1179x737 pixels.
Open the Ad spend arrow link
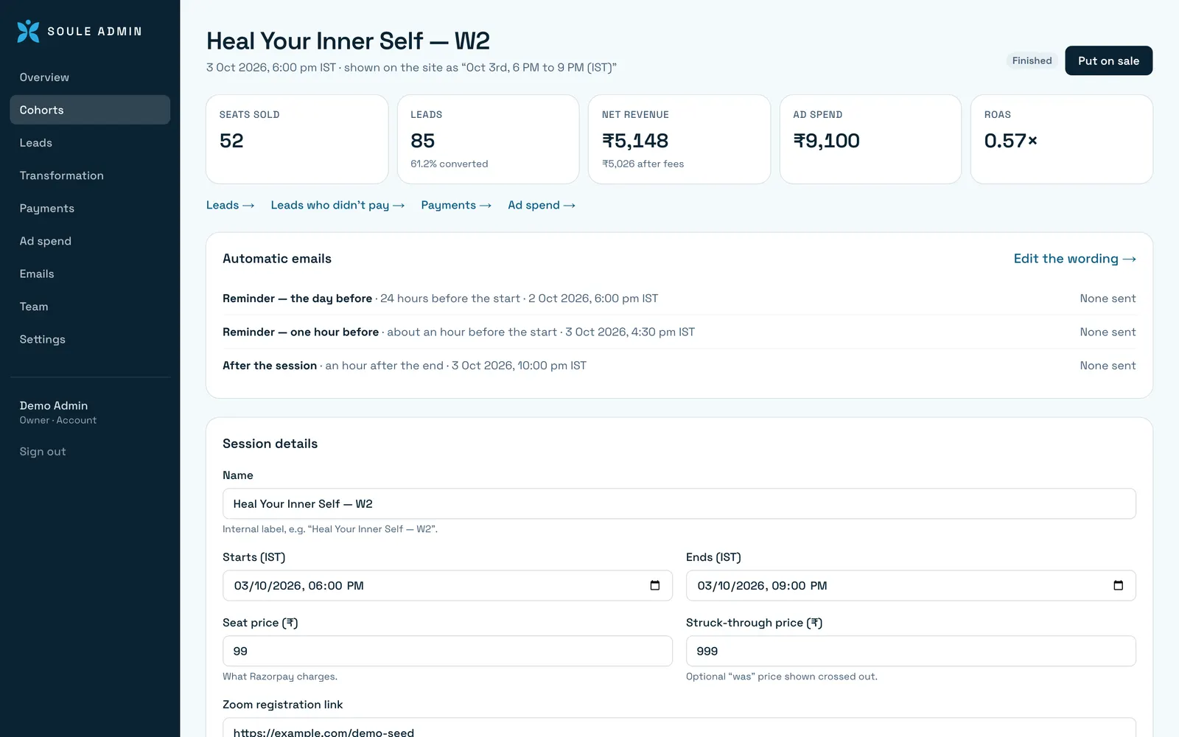click(542, 205)
